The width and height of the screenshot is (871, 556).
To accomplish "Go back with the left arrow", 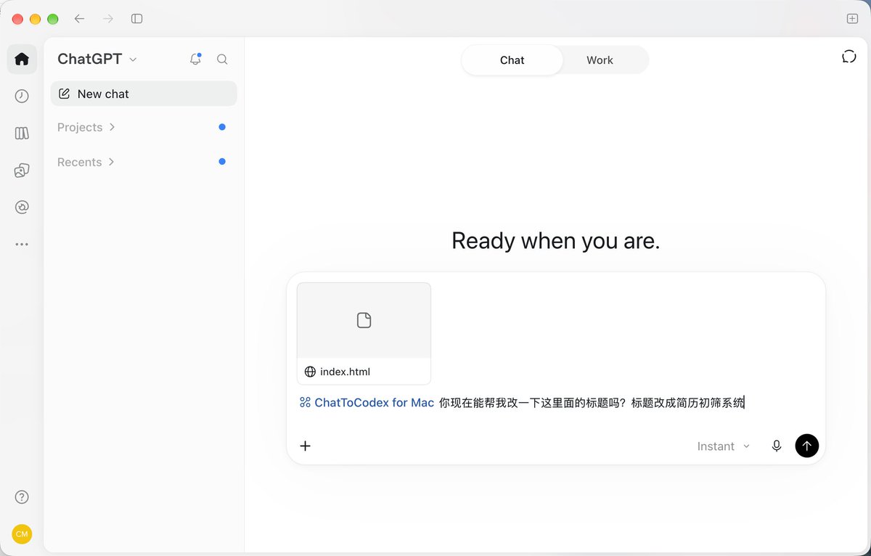I will pyautogui.click(x=79, y=19).
